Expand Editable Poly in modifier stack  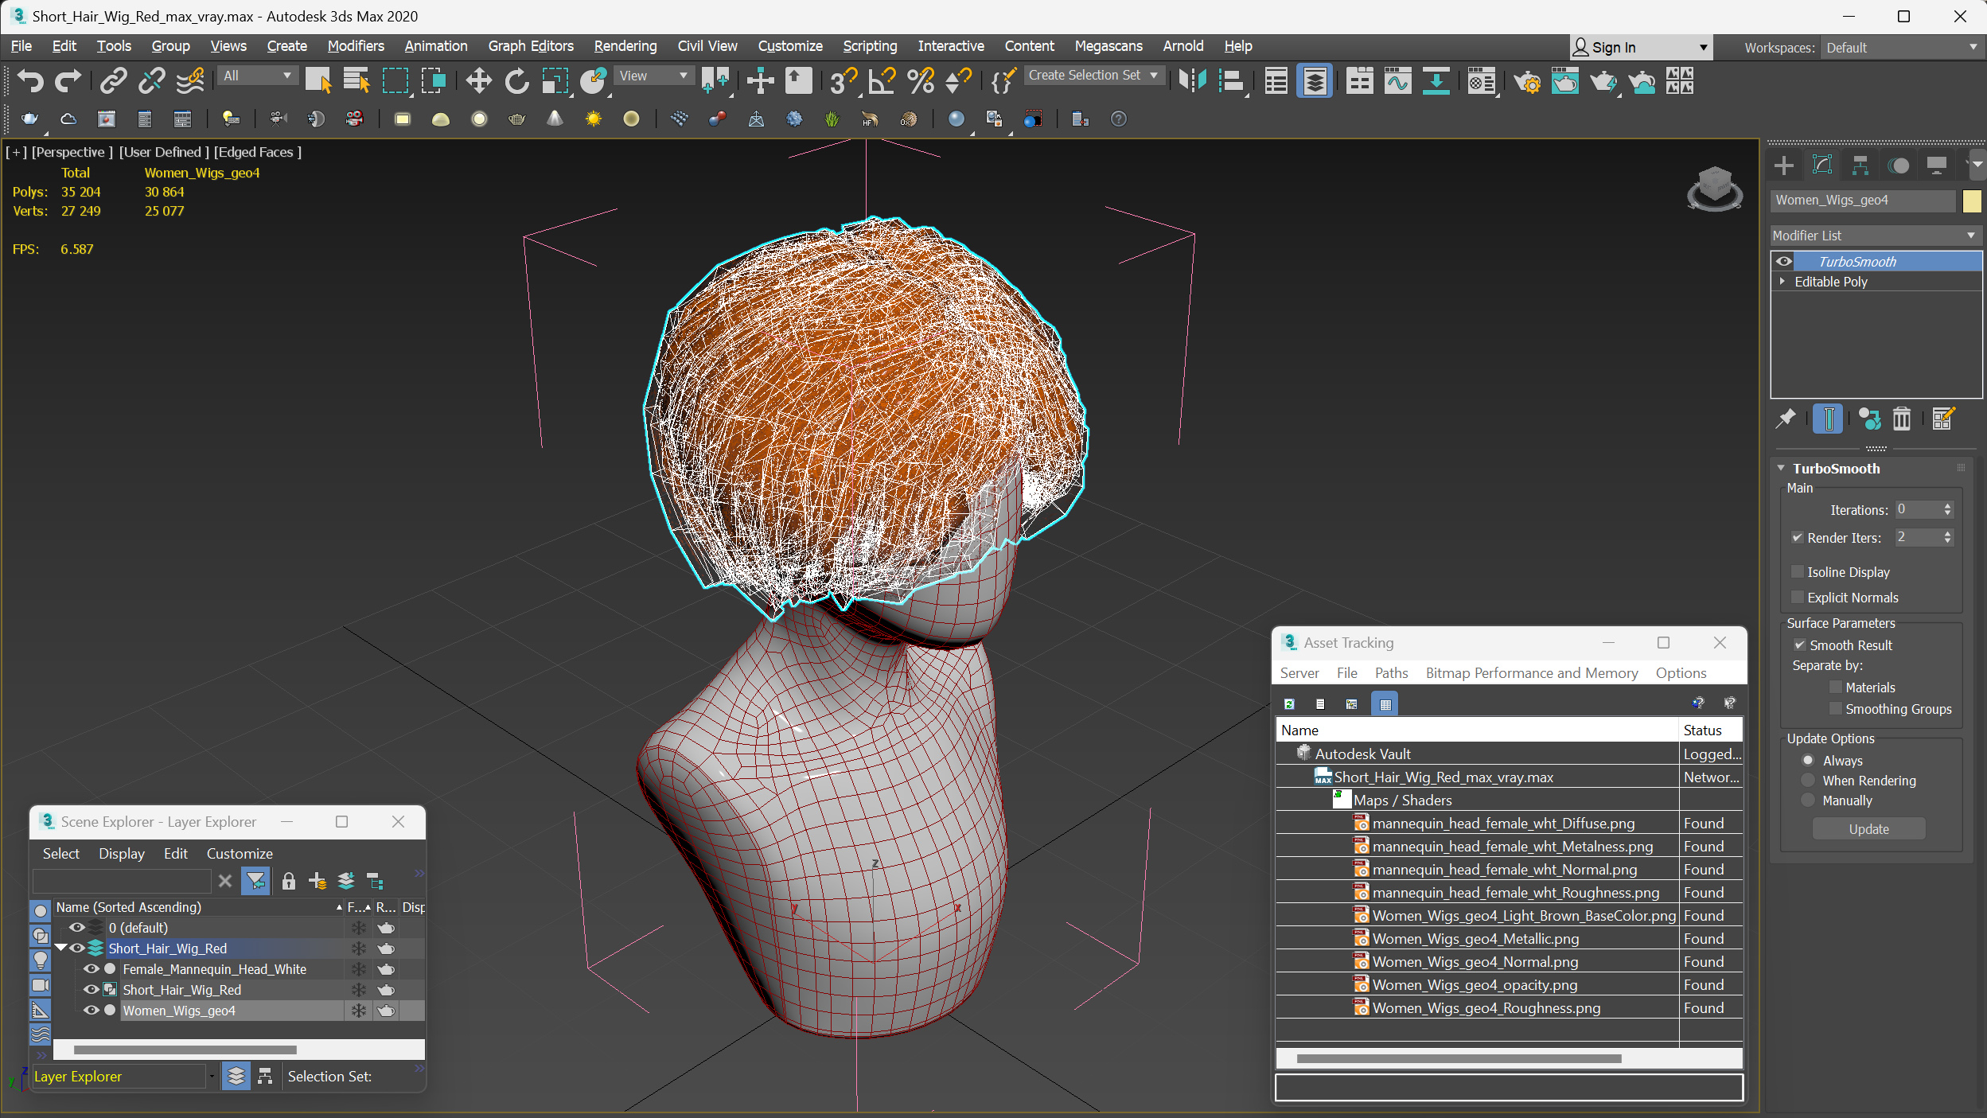(1782, 281)
